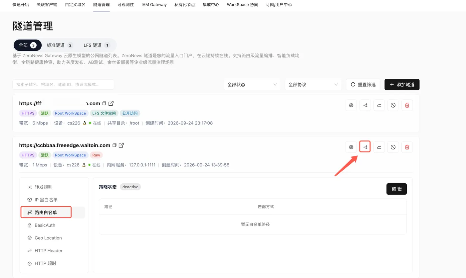
Task: Select the 全部 filter pill
Action: [x=28, y=45]
